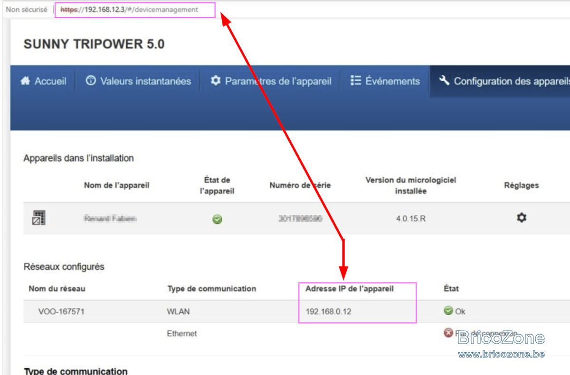
Task: Click the Appareils dans l'installation heading
Action: pos(78,158)
